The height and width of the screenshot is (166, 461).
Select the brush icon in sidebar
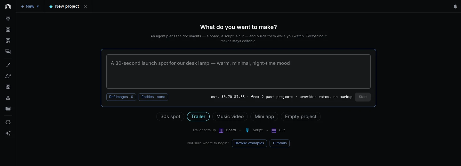(x=8, y=65)
